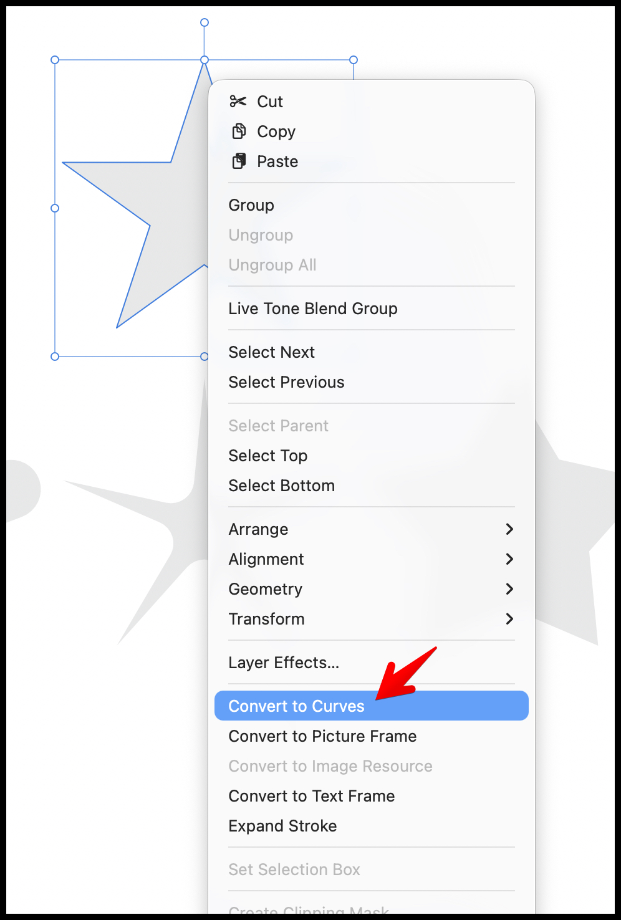Viewport: 621px width, 920px height.
Task: Click the star's top-left selection handle
Action: [55, 60]
